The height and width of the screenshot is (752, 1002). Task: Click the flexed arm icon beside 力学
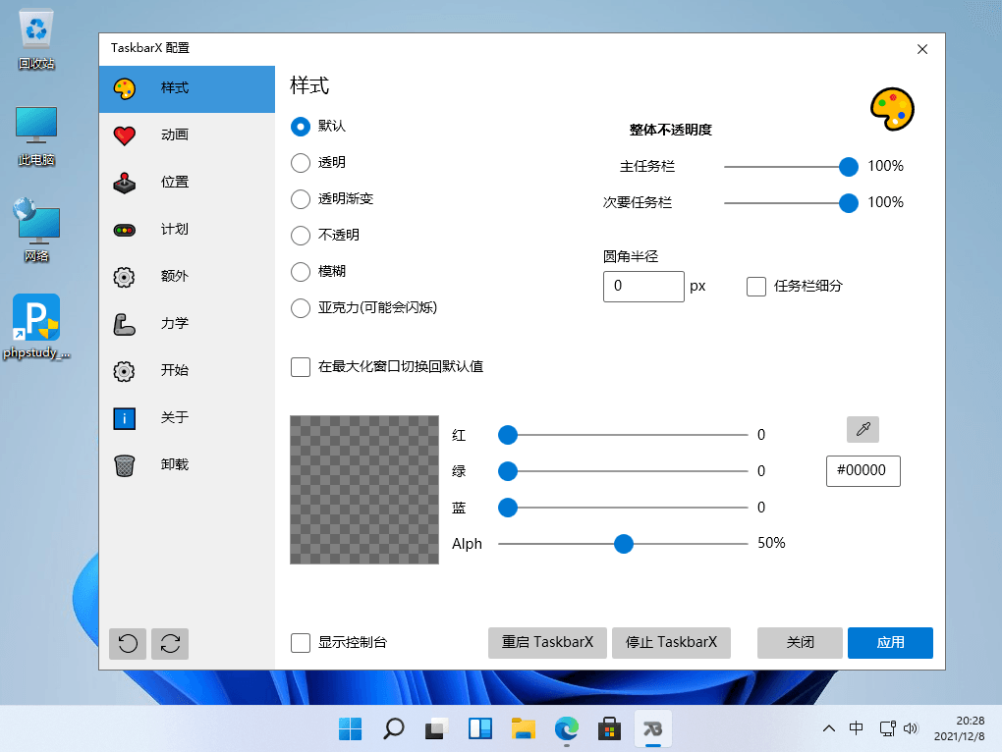124,324
